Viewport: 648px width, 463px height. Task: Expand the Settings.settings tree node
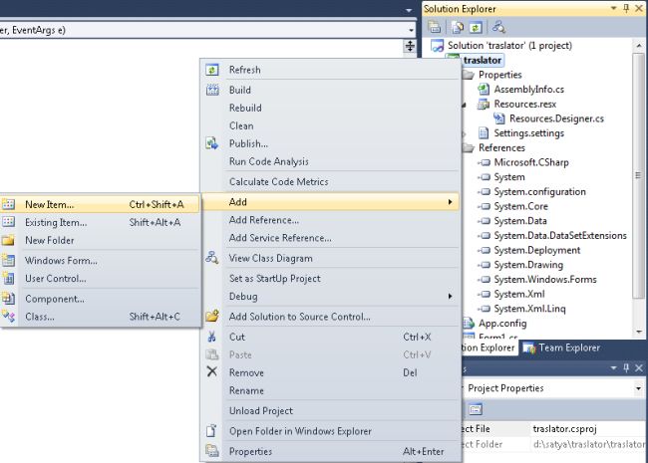(464, 133)
